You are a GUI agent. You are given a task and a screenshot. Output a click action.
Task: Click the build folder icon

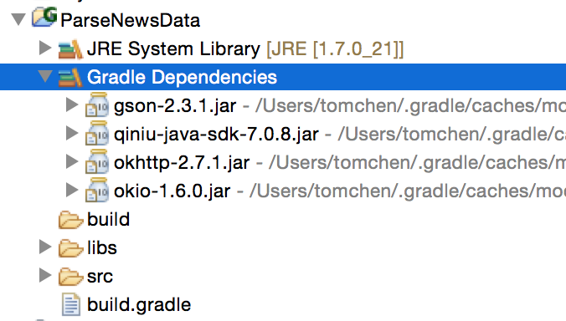point(70,220)
